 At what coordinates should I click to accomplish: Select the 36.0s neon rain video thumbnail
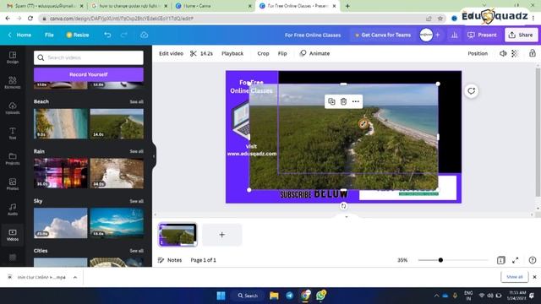coord(61,173)
